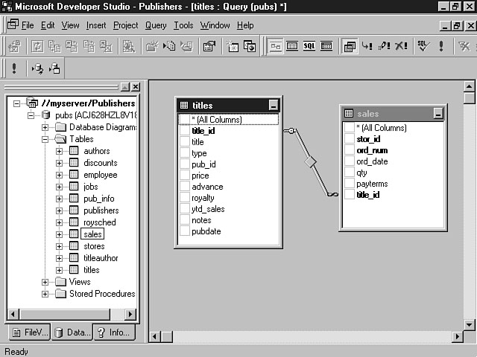
Task: Toggle the diagram pane toolbar icon
Action: pyautogui.click(x=276, y=46)
